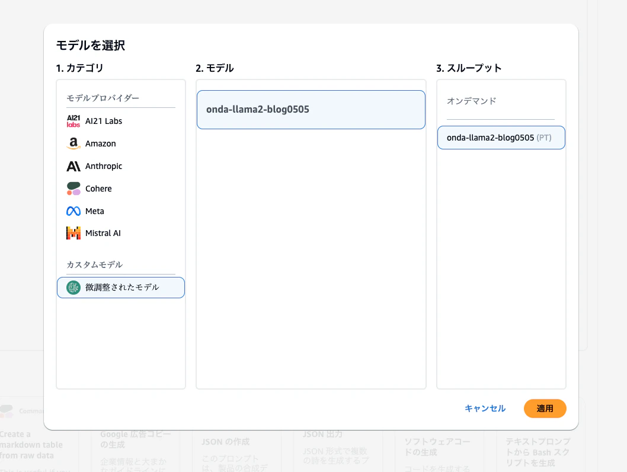This screenshot has width=627, height=472.
Task: Click the Meta infinity logo icon
Action: click(x=73, y=211)
